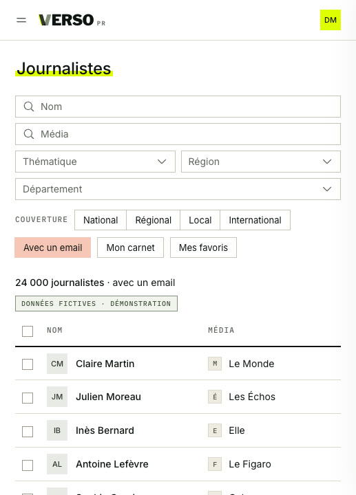Click the Les Échos media name
This screenshot has width=356, height=495.
click(252, 397)
